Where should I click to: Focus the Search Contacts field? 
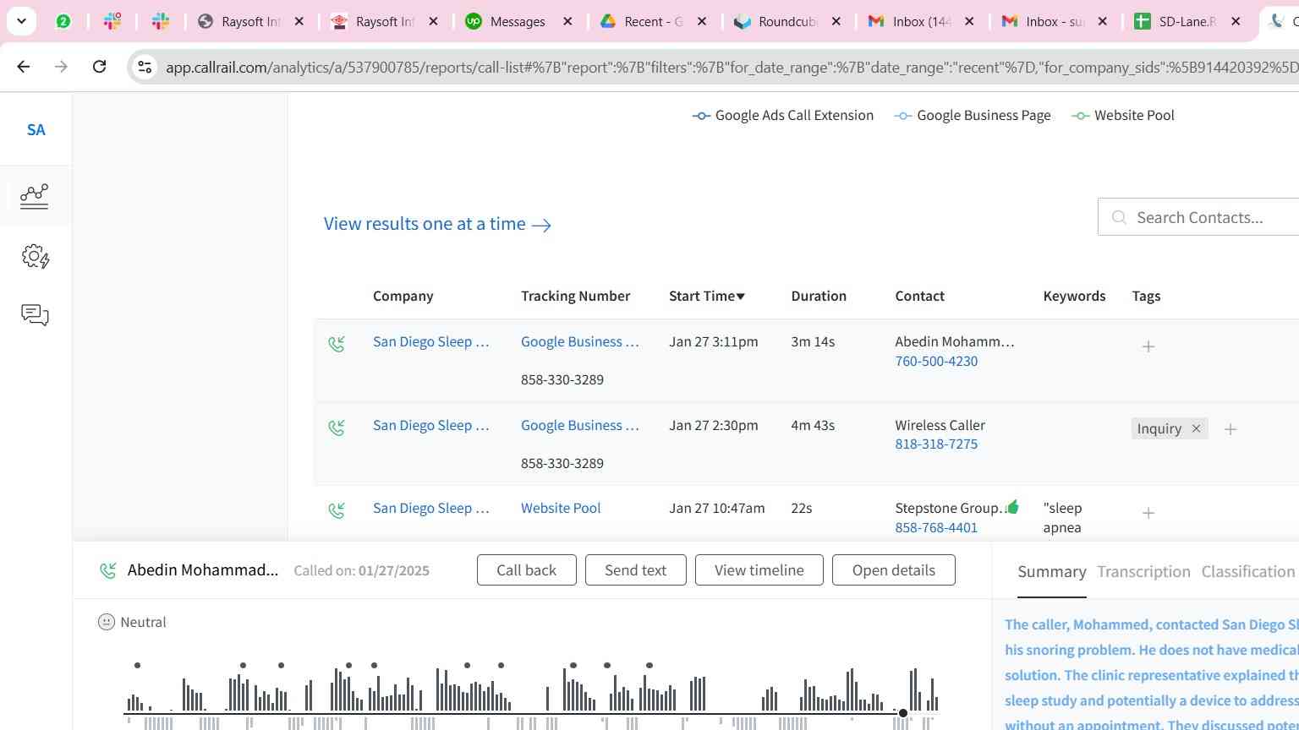click(1198, 217)
